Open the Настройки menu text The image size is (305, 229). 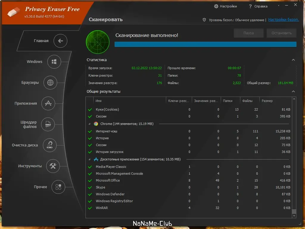click(228, 6)
